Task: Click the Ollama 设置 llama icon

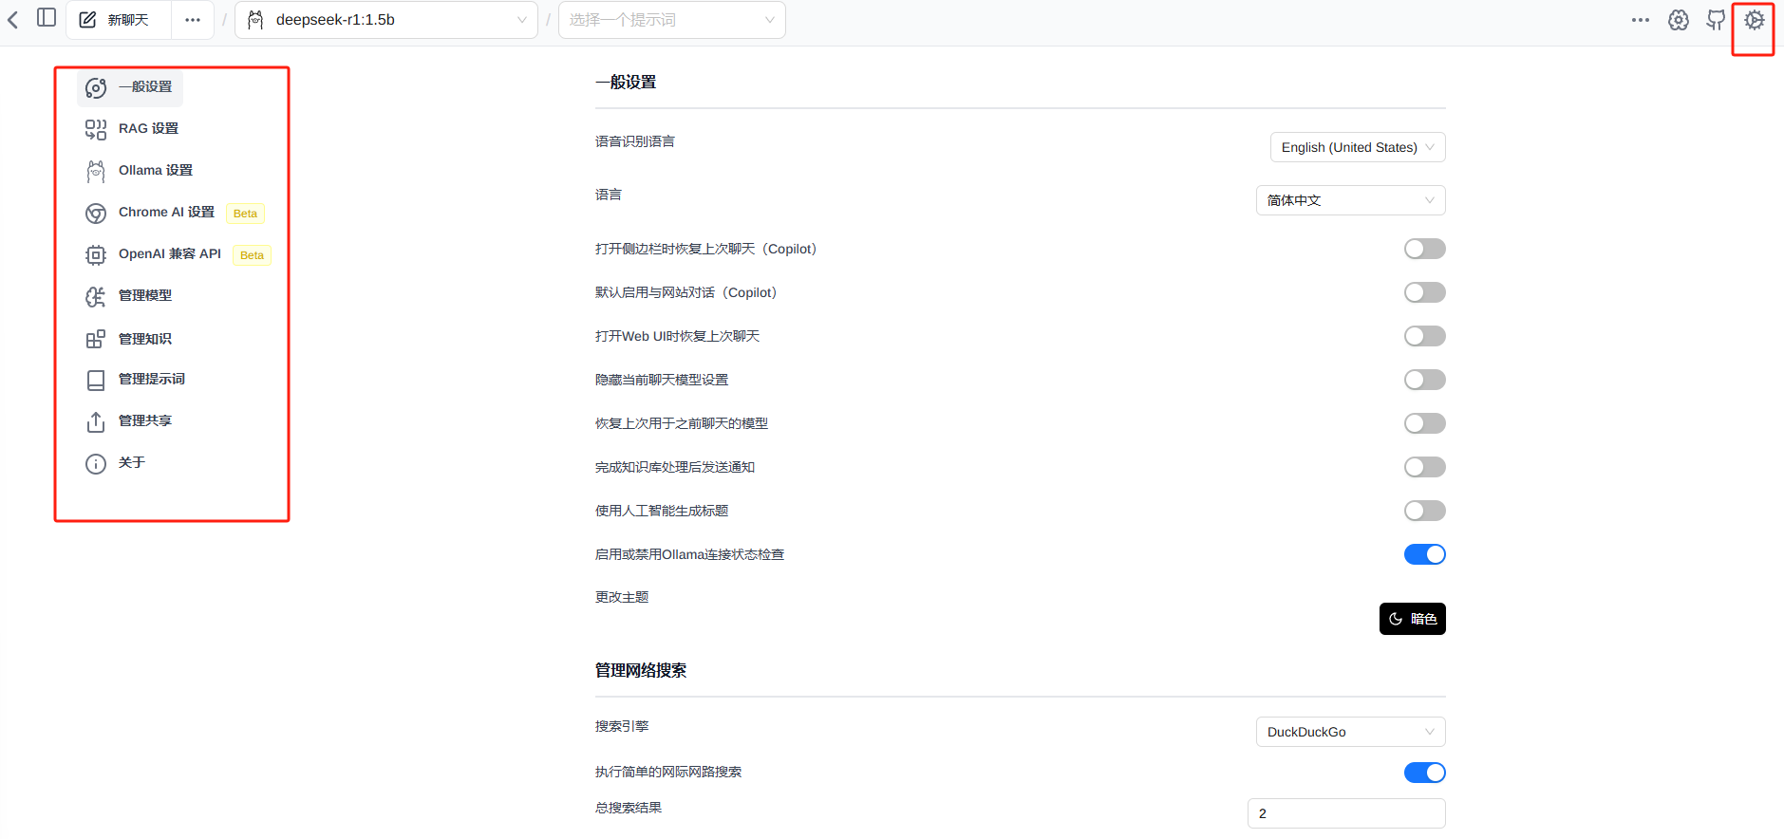Action: (96, 171)
